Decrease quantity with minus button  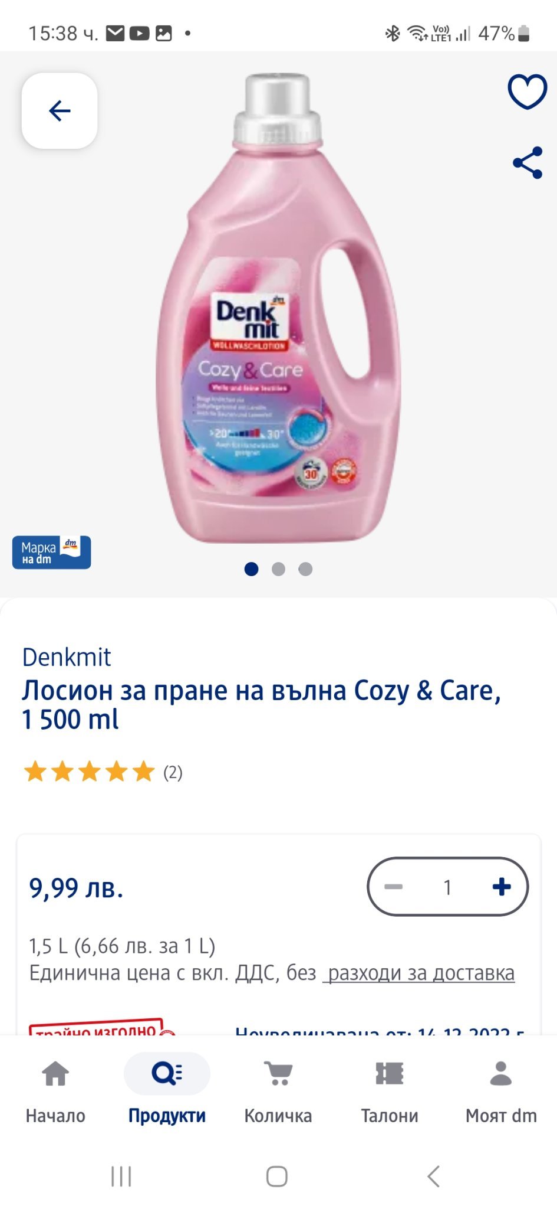tap(393, 887)
